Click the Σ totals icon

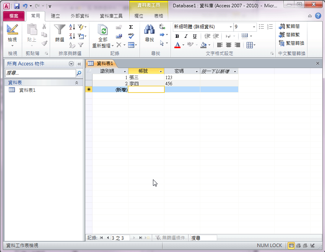(x=131, y=27)
